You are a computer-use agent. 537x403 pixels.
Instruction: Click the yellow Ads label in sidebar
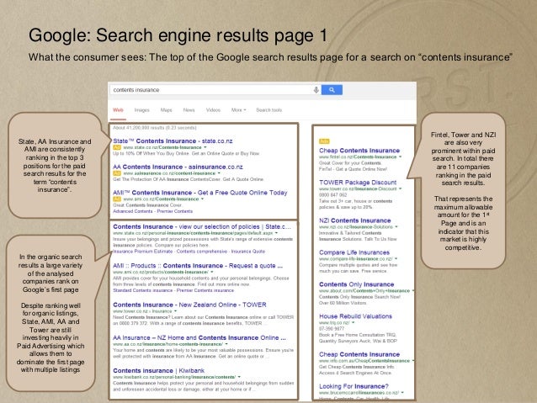[324, 141]
